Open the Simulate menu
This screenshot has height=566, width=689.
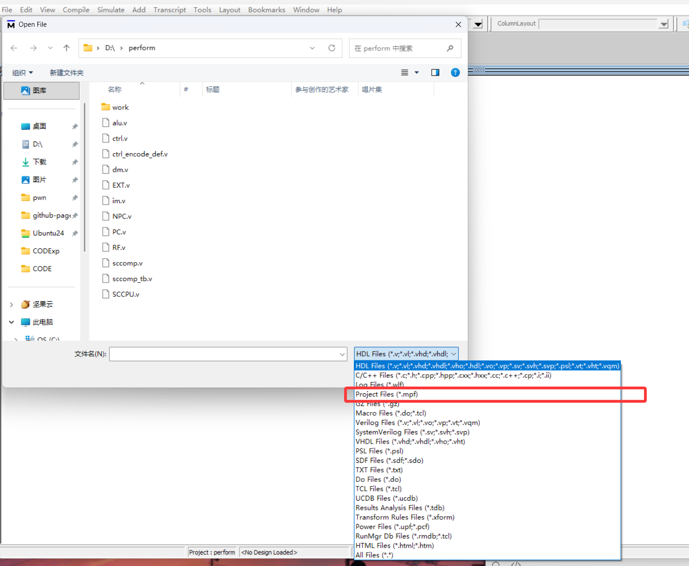click(111, 10)
